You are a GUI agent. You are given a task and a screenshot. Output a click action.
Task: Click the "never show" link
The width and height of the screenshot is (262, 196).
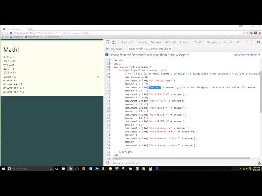pyautogui.click(x=249, y=55)
